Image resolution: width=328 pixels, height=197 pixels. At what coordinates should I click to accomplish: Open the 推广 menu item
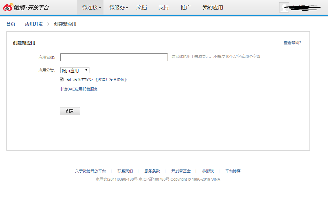click(186, 8)
